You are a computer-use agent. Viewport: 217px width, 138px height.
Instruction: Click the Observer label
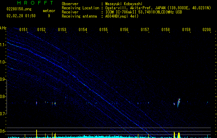[x=70, y=4]
